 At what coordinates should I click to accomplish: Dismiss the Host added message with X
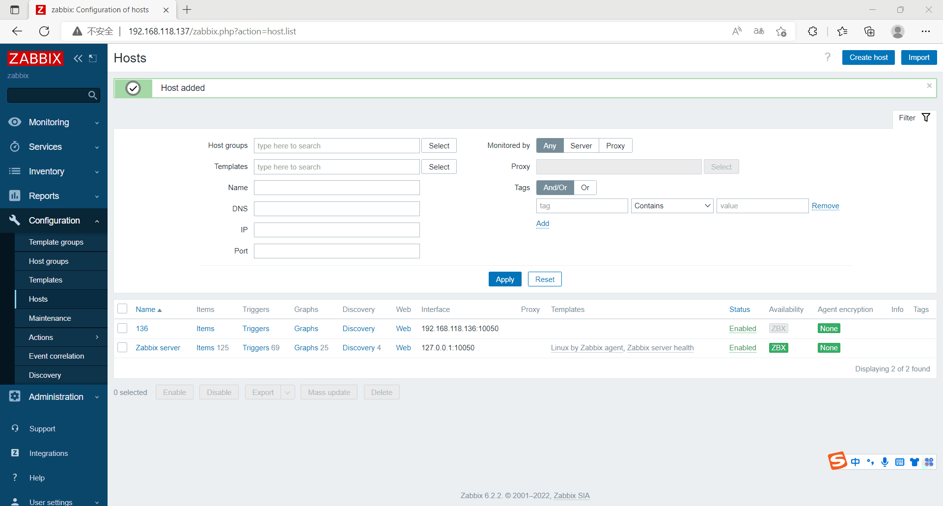(x=929, y=85)
